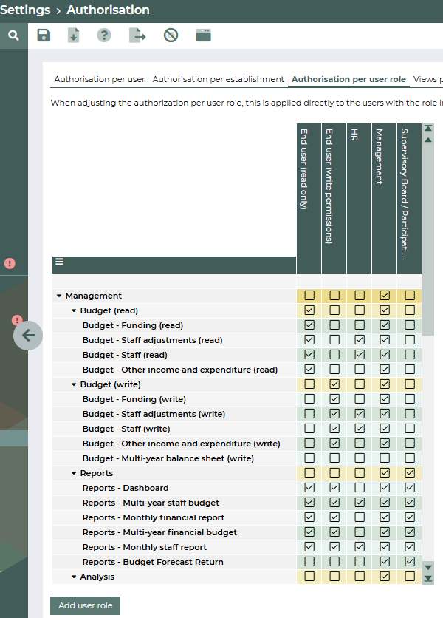Open the hamburger menu in the table header
The height and width of the screenshot is (618, 443).
pos(59,262)
